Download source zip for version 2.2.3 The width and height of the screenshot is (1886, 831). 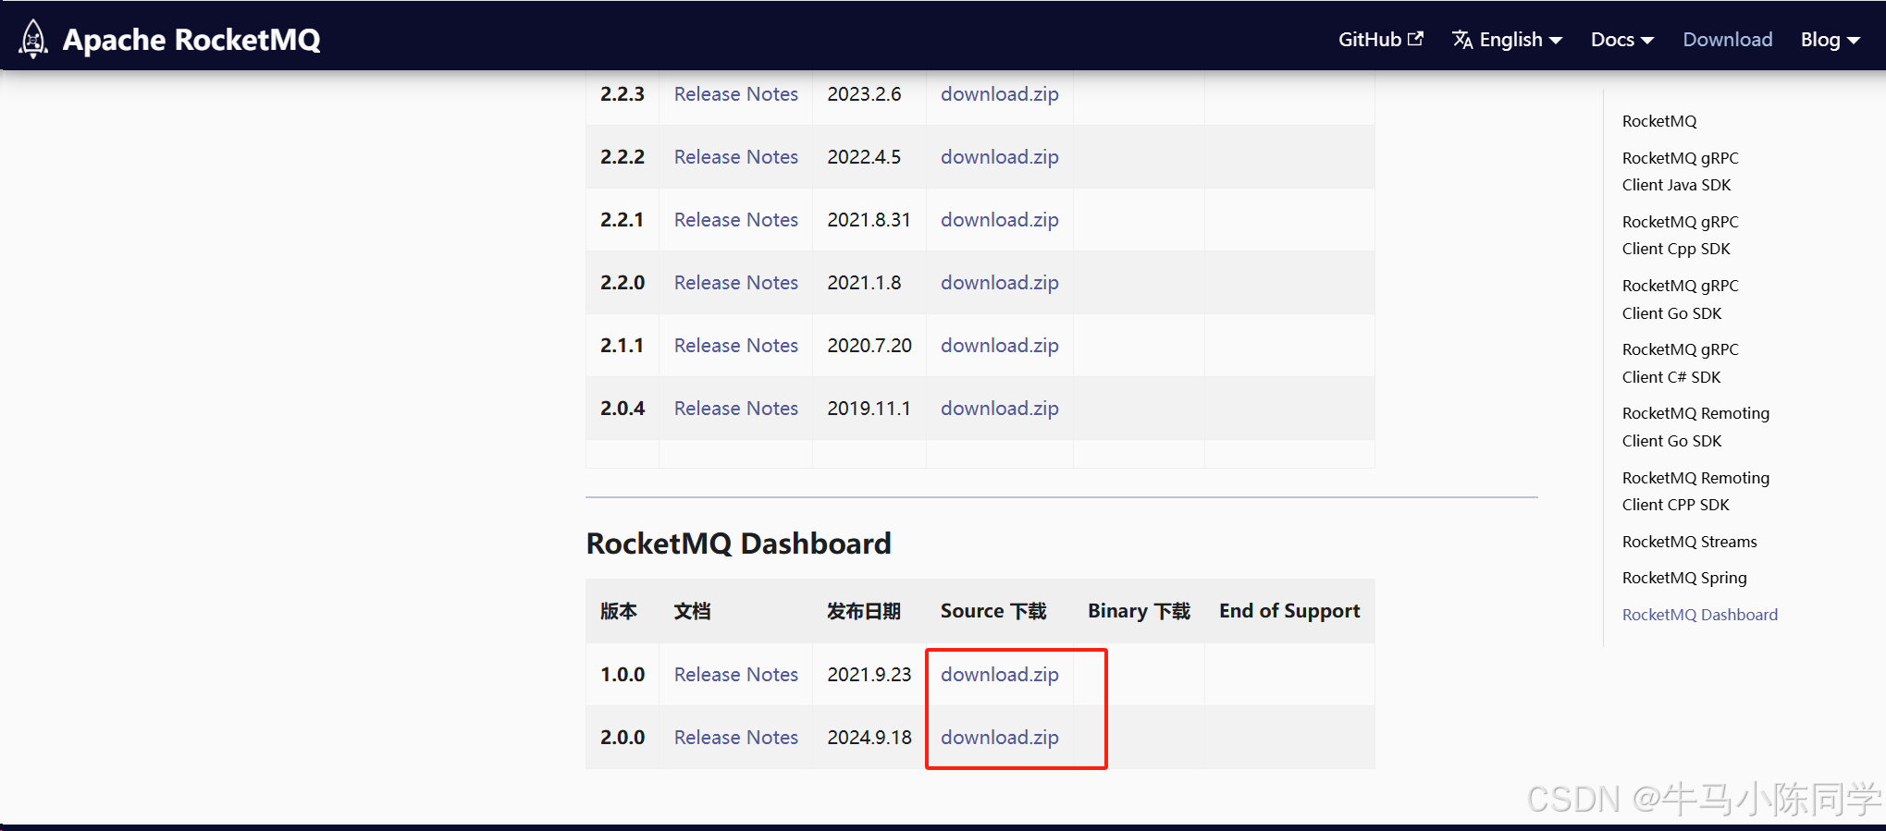click(1000, 94)
